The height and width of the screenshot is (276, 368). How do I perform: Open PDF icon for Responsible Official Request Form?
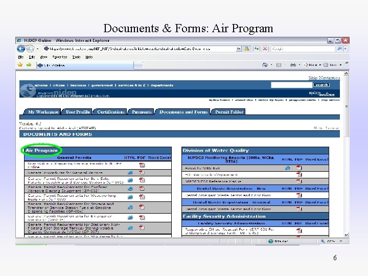pyautogui.click(x=299, y=231)
